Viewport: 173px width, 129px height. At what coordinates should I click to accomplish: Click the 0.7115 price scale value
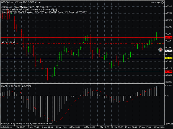pyautogui.click(x=169, y=68)
